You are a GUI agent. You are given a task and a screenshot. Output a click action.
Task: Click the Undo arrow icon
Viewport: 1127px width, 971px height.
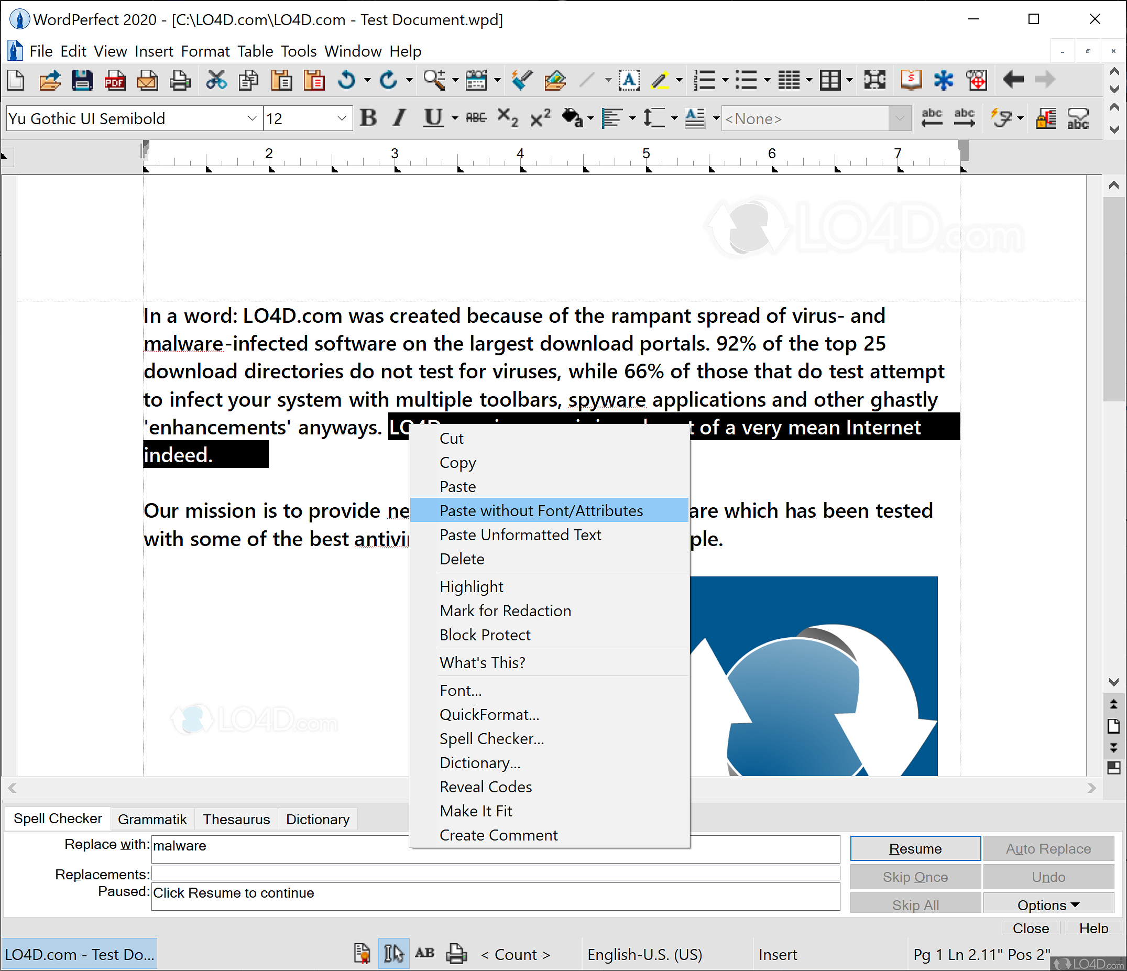[x=346, y=81]
